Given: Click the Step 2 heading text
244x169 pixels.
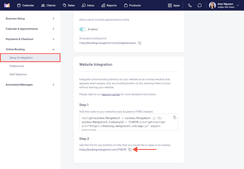Looking at the screenshot, I should click(x=84, y=139).
